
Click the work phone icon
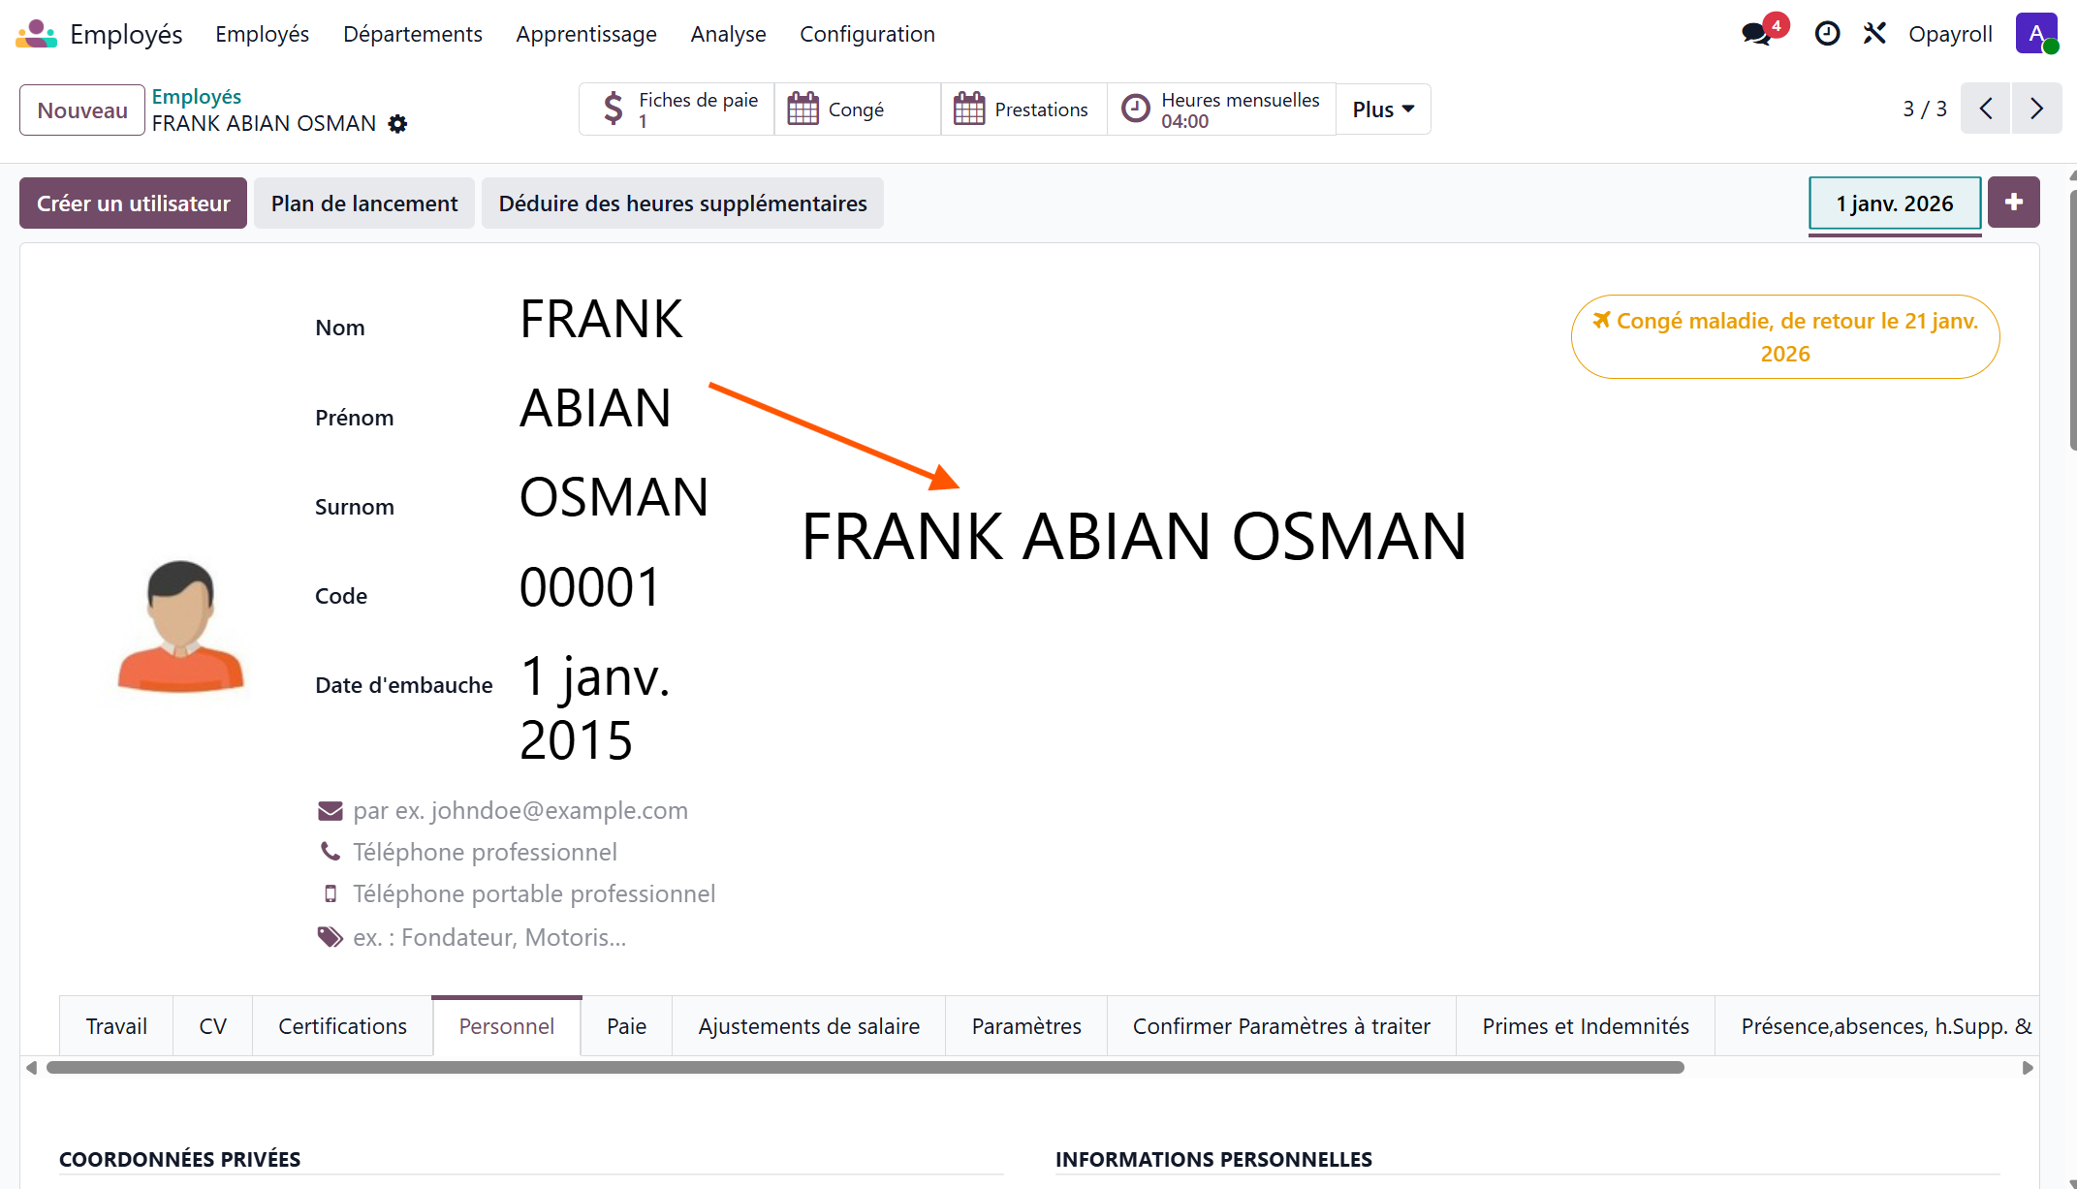point(330,851)
